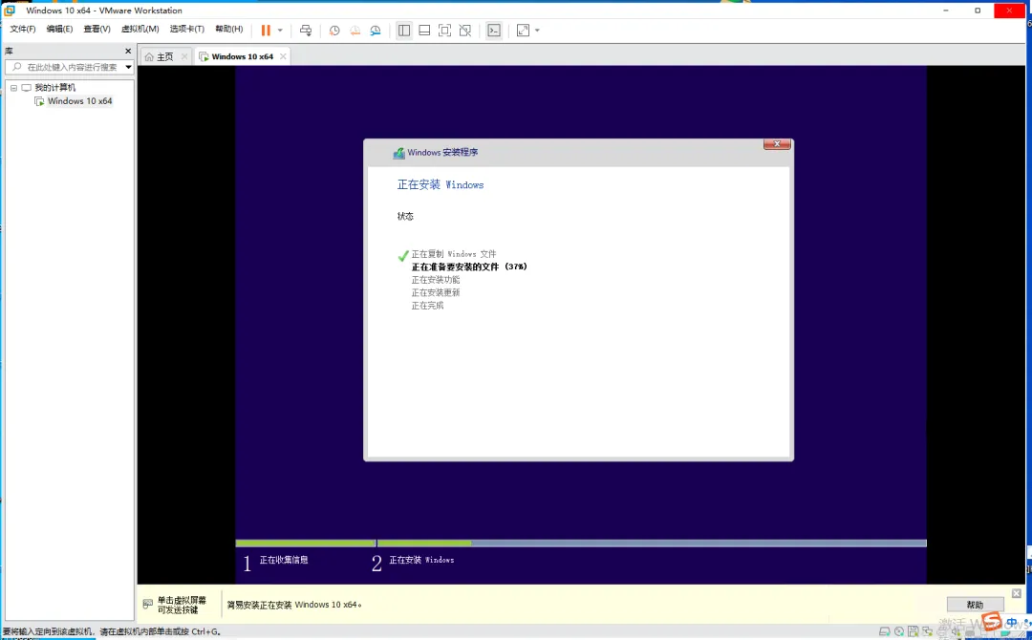The image size is (1032, 640).
Task: Click the 简易安装正在安装 Windows 10 x64 message
Action: [294, 606]
